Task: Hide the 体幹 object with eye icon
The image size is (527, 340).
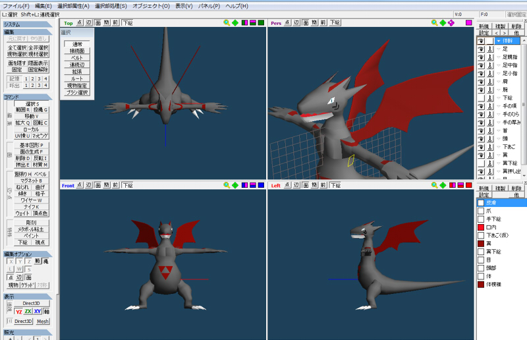Action: pos(481,41)
